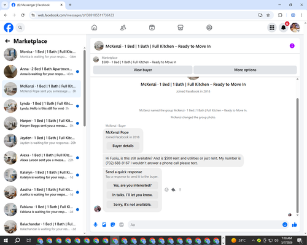Viewport: 307px width, 245px height.
Task: Open the Chrome profile icon
Action: [x=293, y=15]
